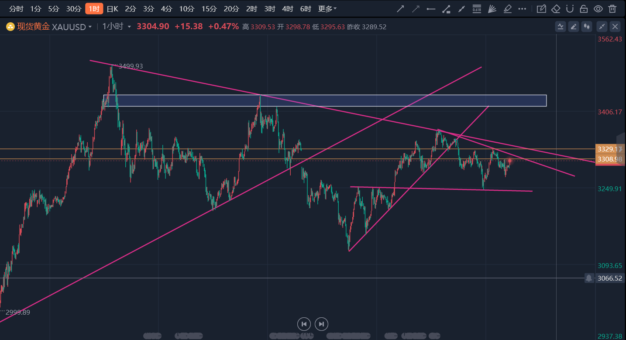Select the eraser tool
The image size is (626, 340).
pyautogui.click(x=556, y=9)
